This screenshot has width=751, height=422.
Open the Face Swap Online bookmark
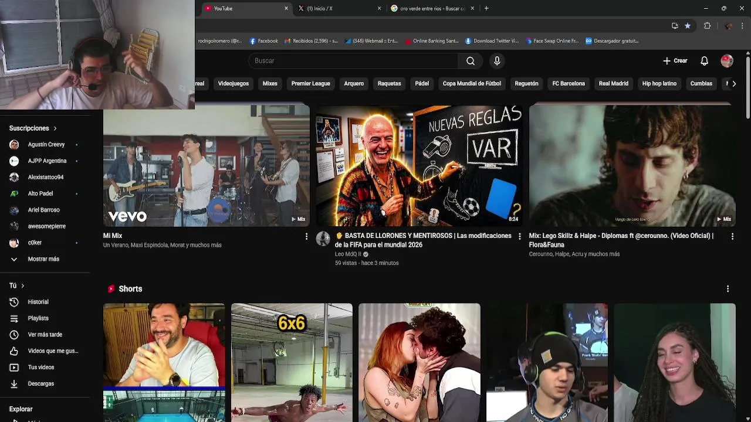pos(552,41)
